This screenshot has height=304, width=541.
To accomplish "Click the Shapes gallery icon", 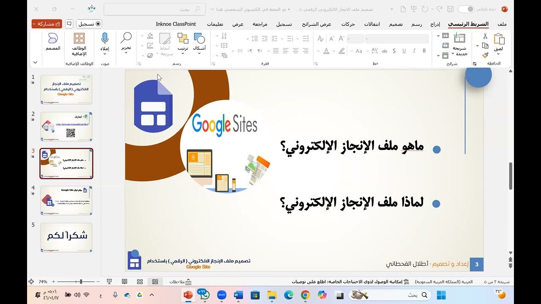I will [x=199, y=38].
